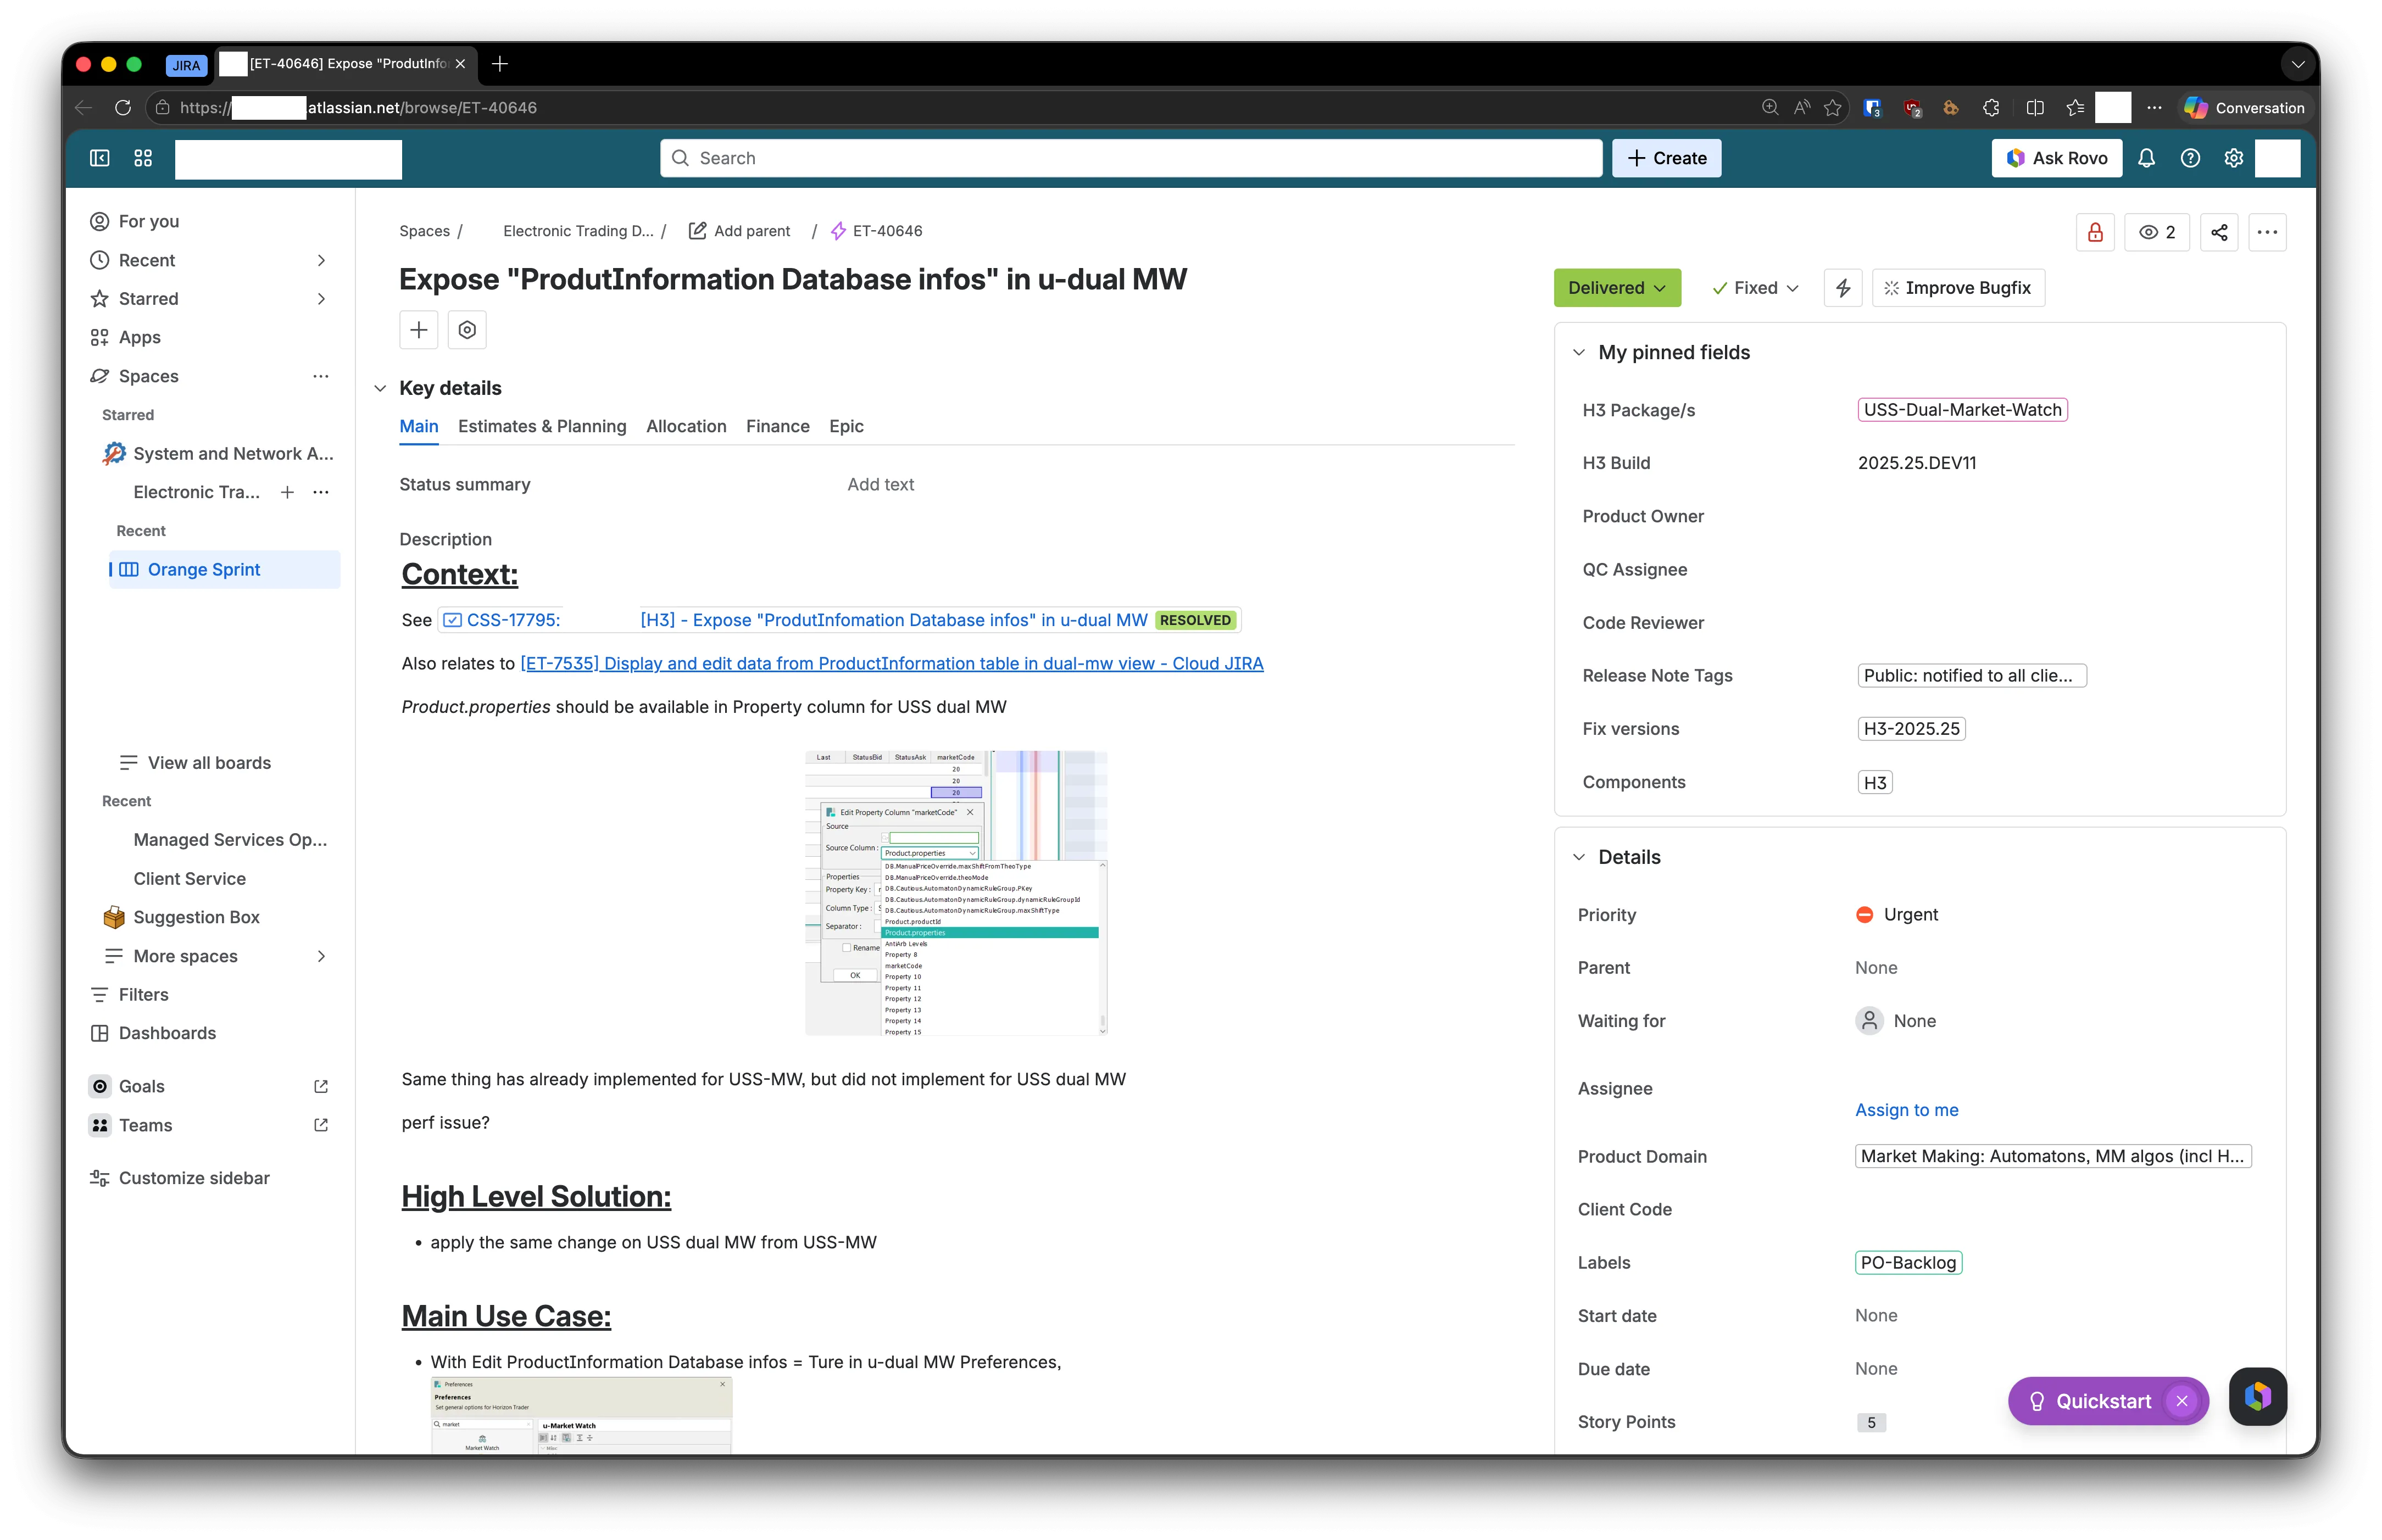Click Add parent in breadcrumb
2382x1540 pixels.
[739, 231]
